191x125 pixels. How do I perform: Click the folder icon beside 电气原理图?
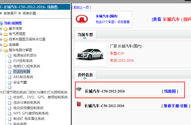[x=5, y=34]
